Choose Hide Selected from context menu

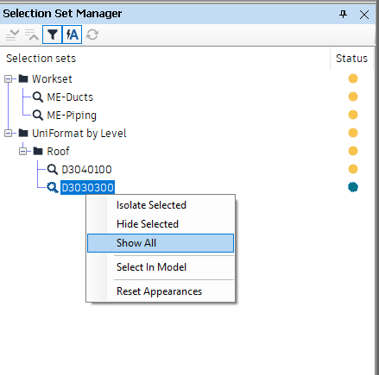point(161,224)
